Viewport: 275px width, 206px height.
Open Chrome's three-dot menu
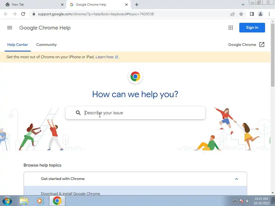point(269,14)
